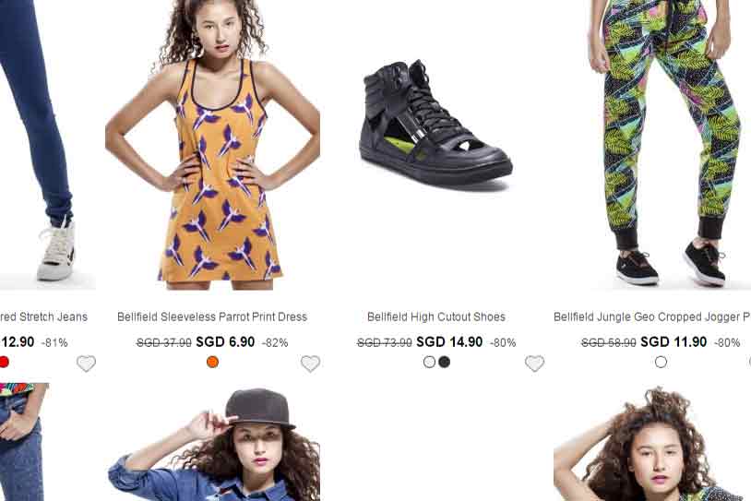The width and height of the screenshot is (751, 501).
Task: Favorite the Bellfield High Cutout Shoes
Action: [534, 364]
